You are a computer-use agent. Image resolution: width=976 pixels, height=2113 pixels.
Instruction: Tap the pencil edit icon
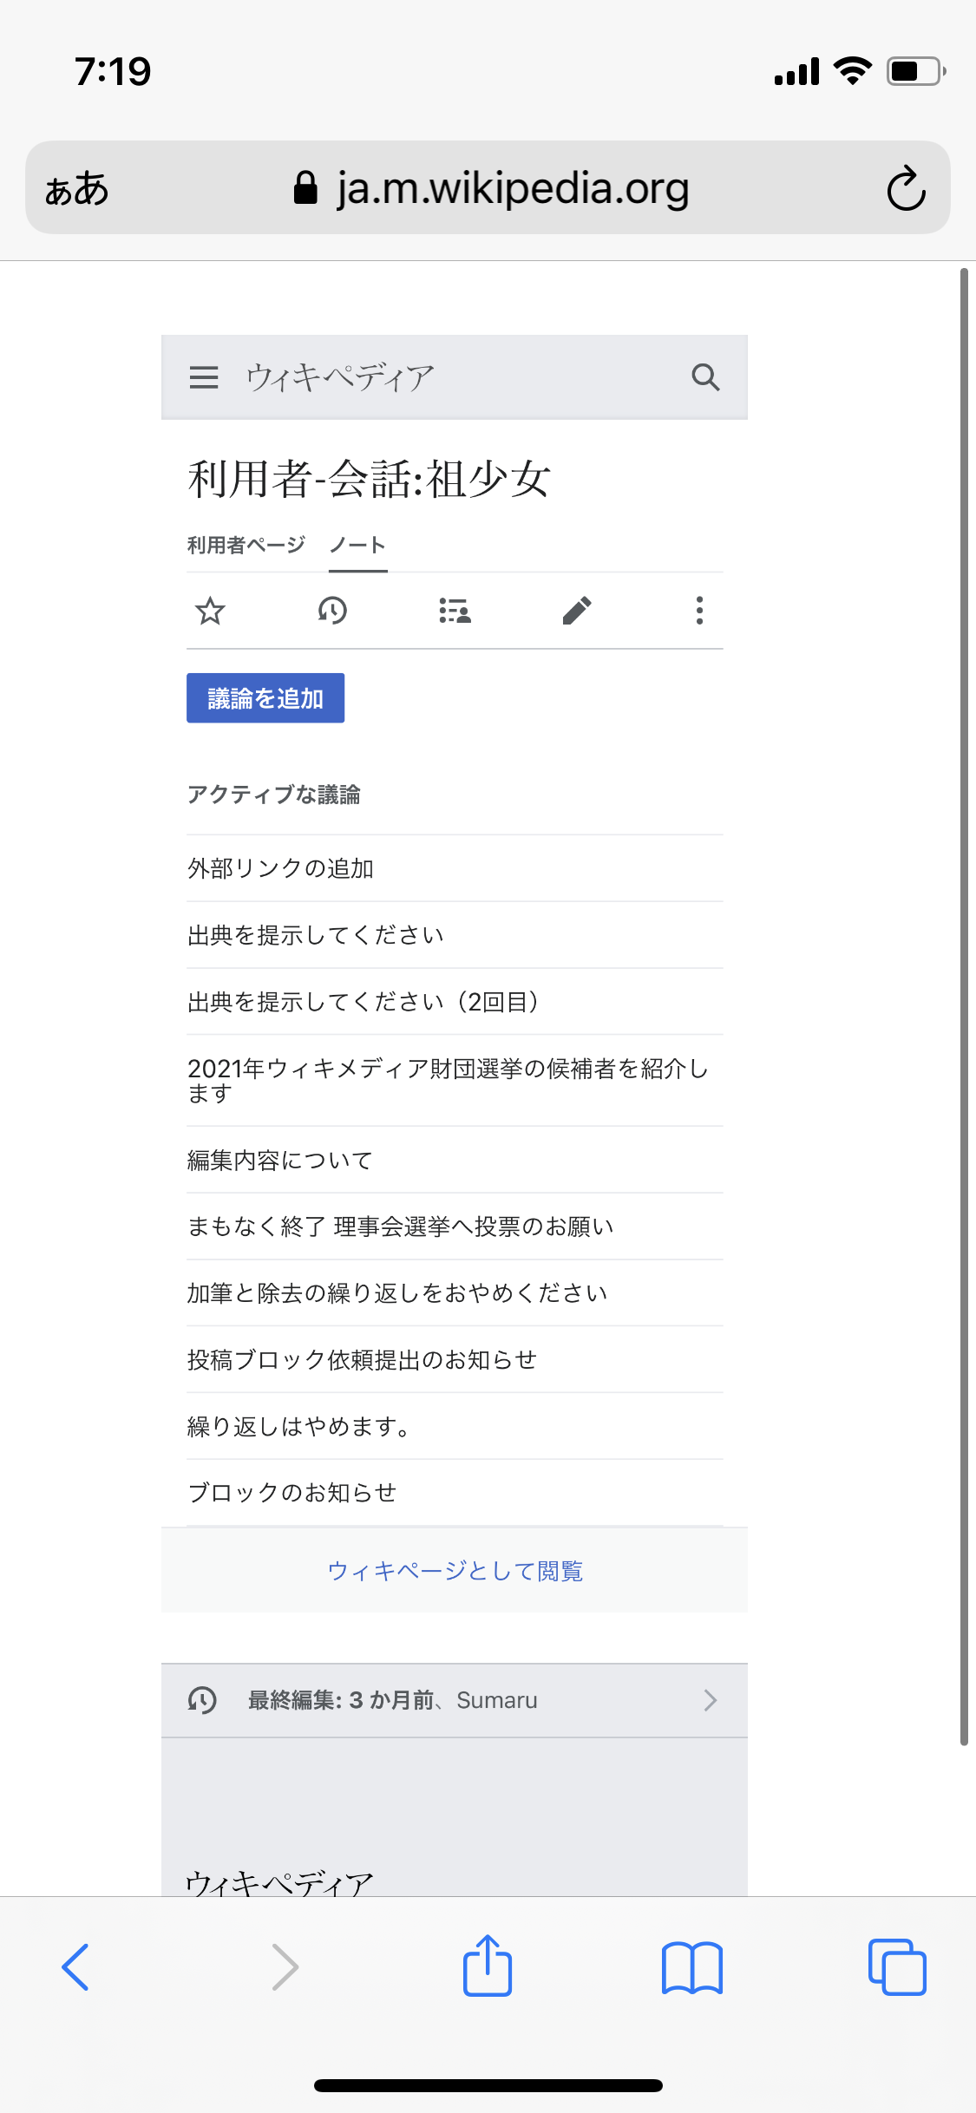pyautogui.click(x=577, y=611)
